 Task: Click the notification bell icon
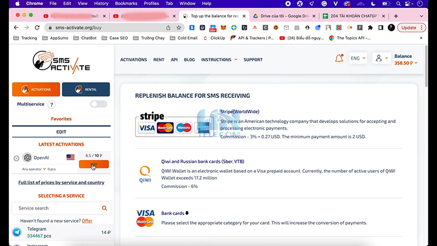(339, 58)
